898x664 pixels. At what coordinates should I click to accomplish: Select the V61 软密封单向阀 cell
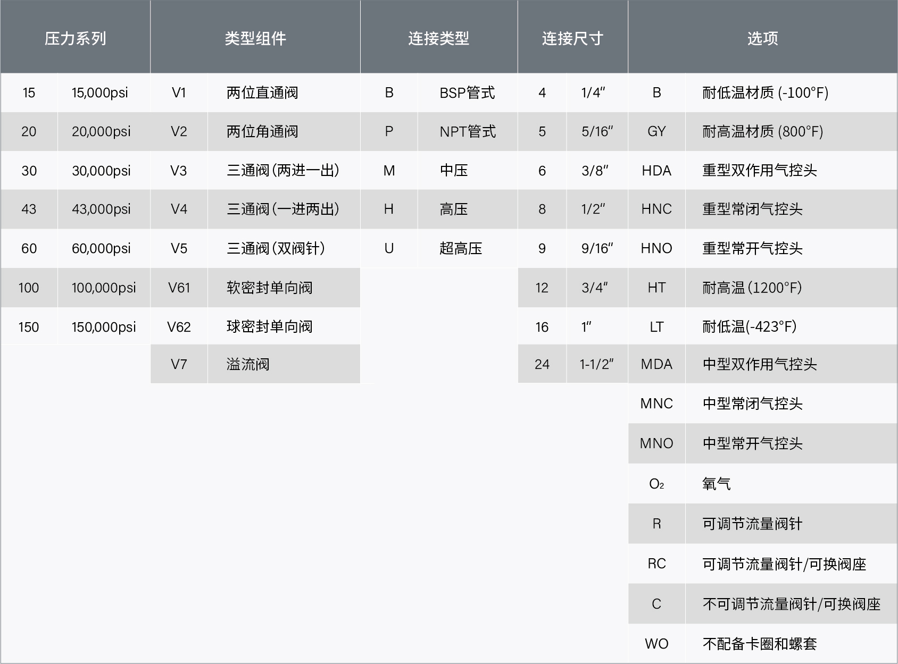[x=255, y=287]
